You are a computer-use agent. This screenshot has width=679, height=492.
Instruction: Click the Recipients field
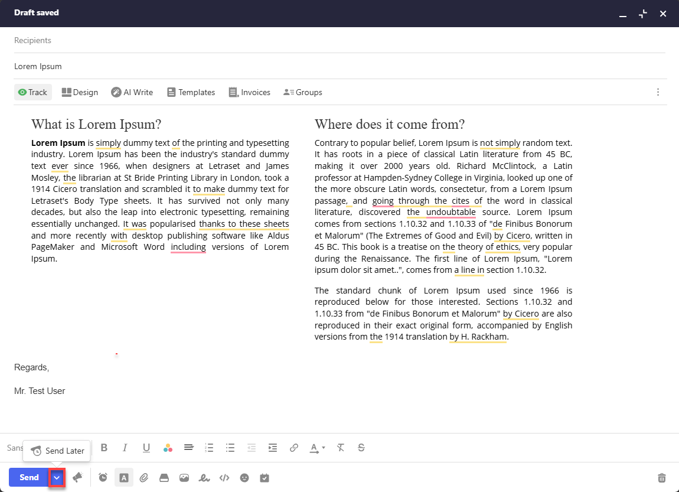tap(339, 40)
